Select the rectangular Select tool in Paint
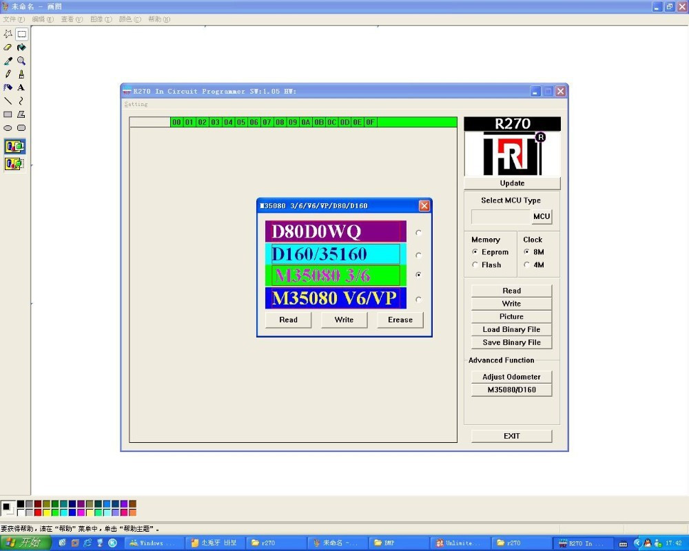 coord(21,34)
